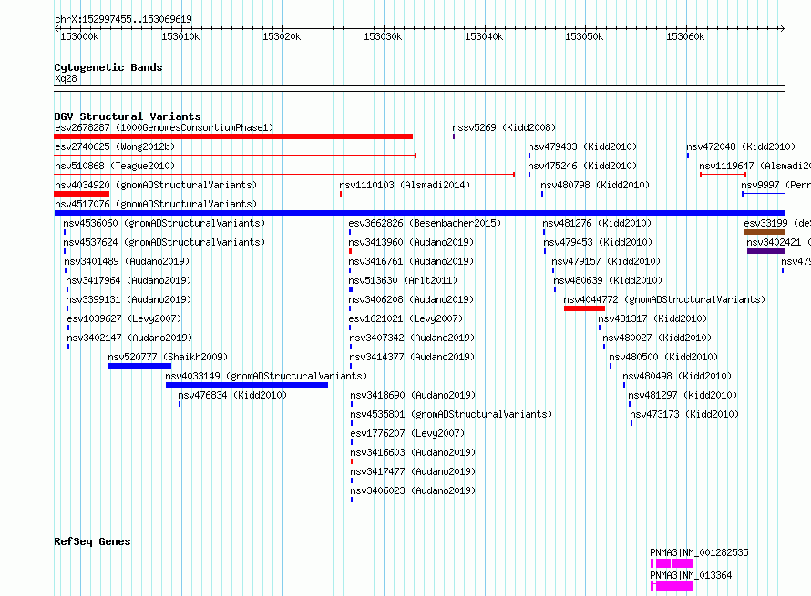
Task: Click the thick red bar of esv2678287
Action: click(233, 136)
